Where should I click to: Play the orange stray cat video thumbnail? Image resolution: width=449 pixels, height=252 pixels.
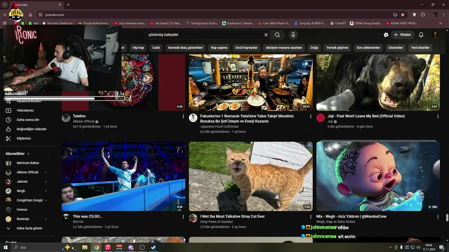pyautogui.click(x=251, y=176)
